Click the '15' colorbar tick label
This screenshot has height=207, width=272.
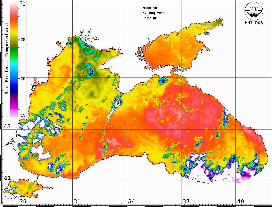tap(23, 115)
